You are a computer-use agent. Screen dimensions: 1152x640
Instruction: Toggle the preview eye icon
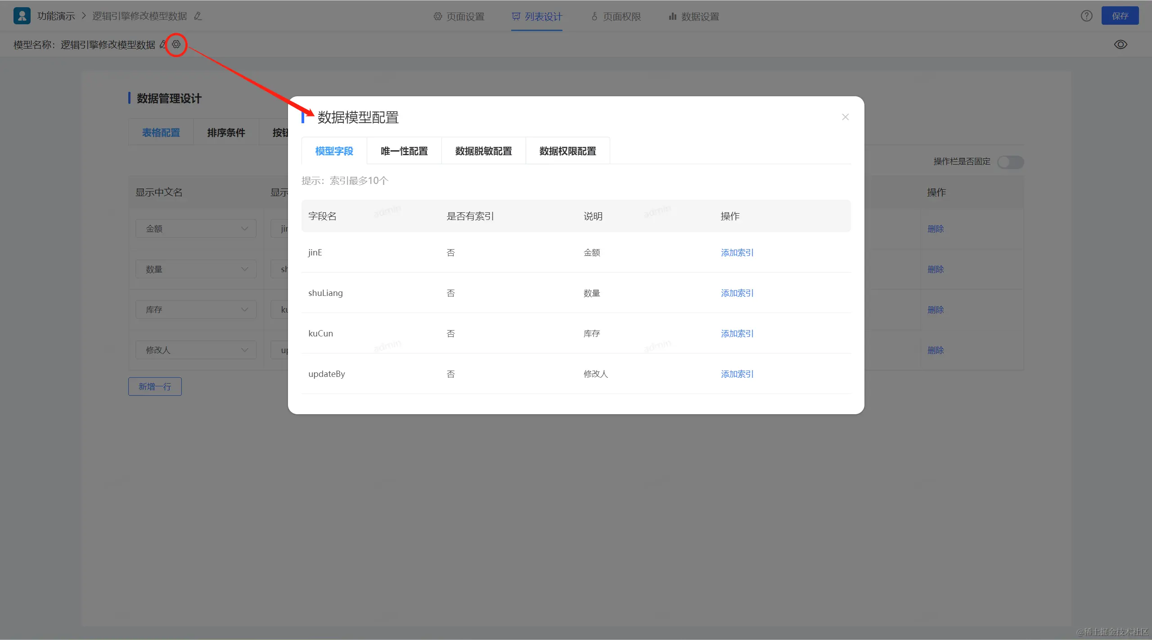click(1120, 45)
